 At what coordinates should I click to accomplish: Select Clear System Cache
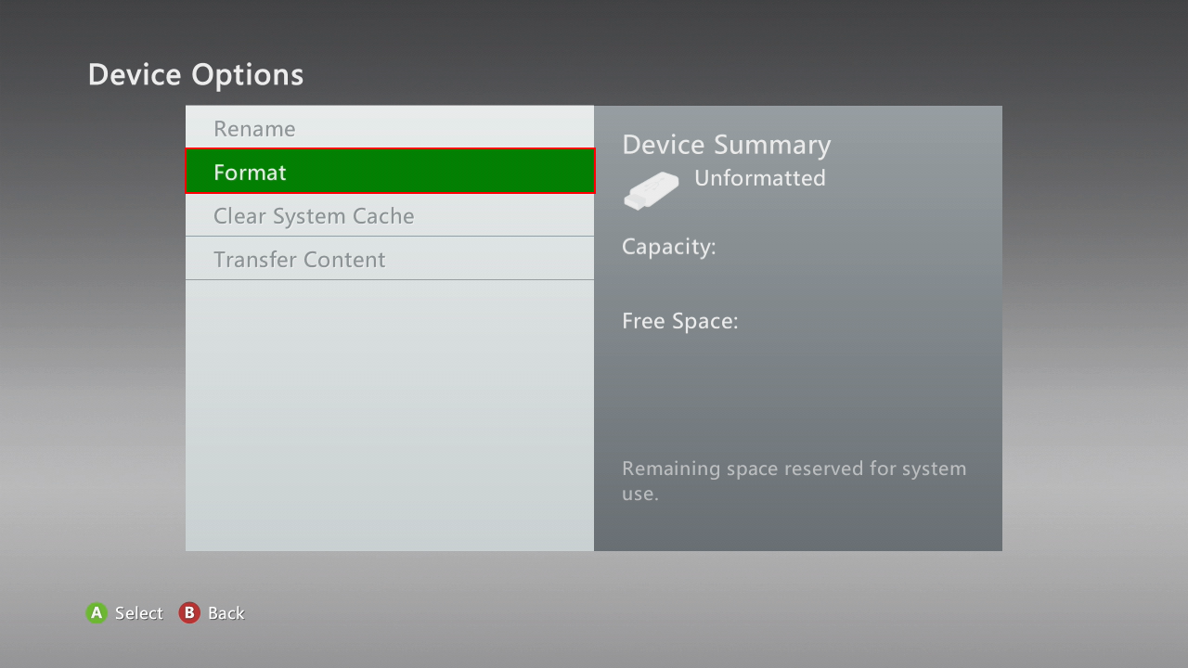click(390, 215)
